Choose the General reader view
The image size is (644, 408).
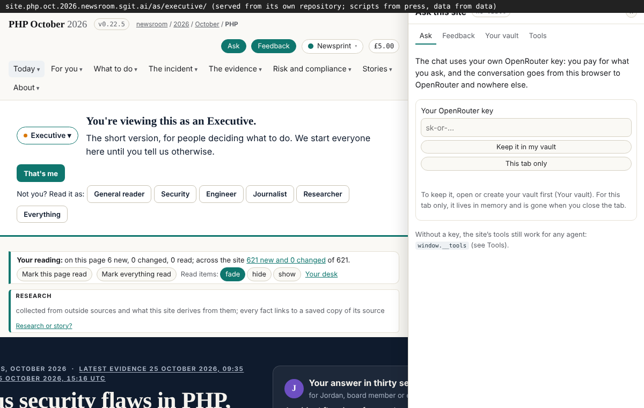tap(119, 194)
